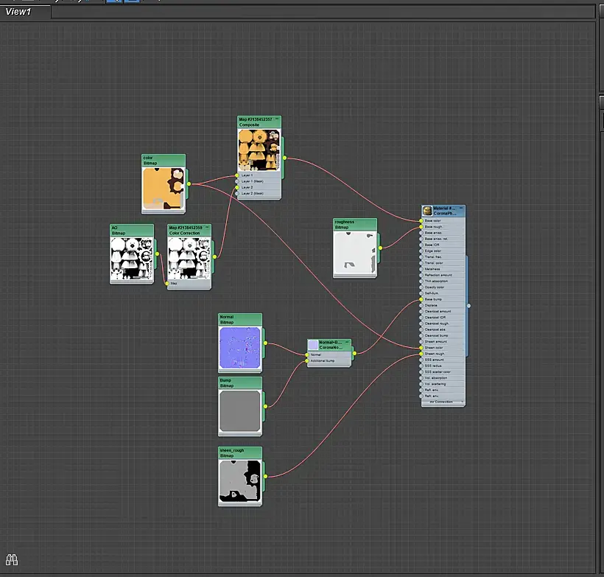The height and width of the screenshot is (577, 604).
Task: Click the roughness Bitmap output socket
Action: click(380, 248)
